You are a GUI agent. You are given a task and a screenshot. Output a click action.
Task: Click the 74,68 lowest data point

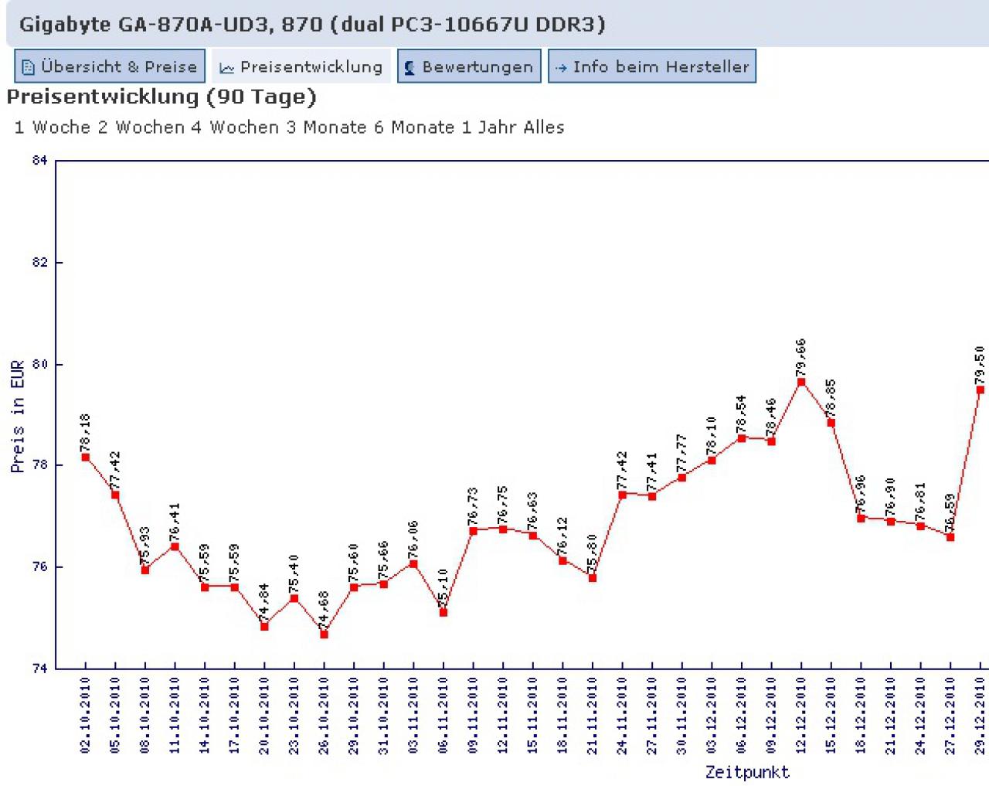pyautogui.click(x=324, y=635)
